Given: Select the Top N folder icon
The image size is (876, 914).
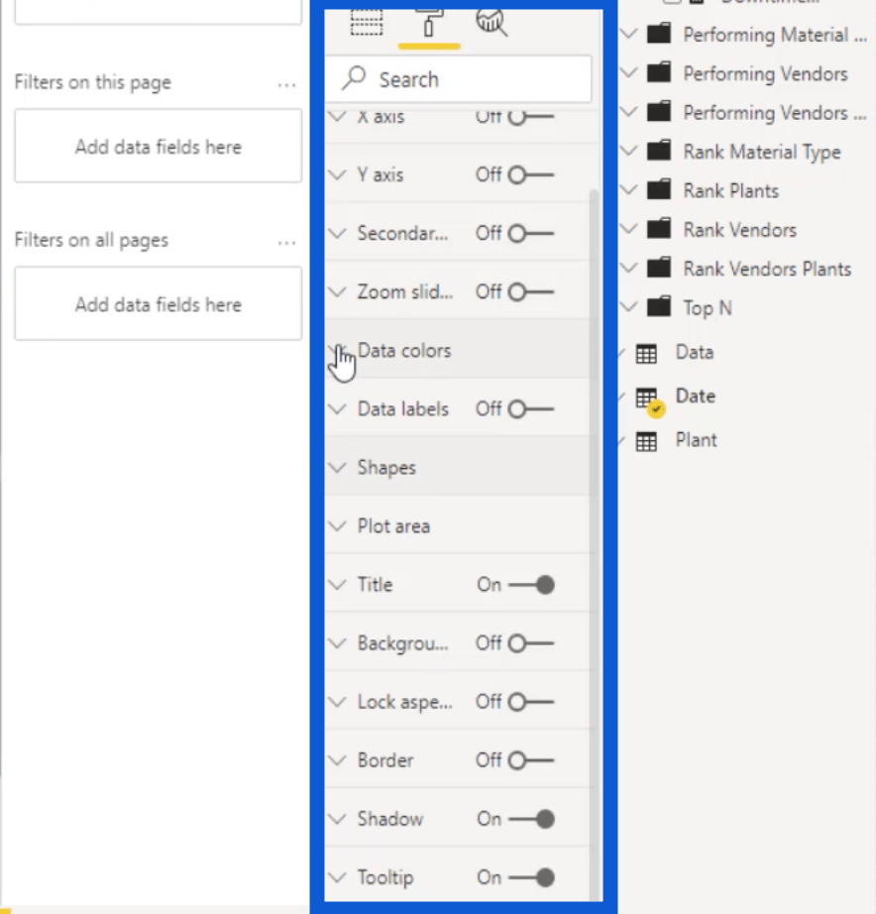Looking at the screenshot, I should click(659, 306).
